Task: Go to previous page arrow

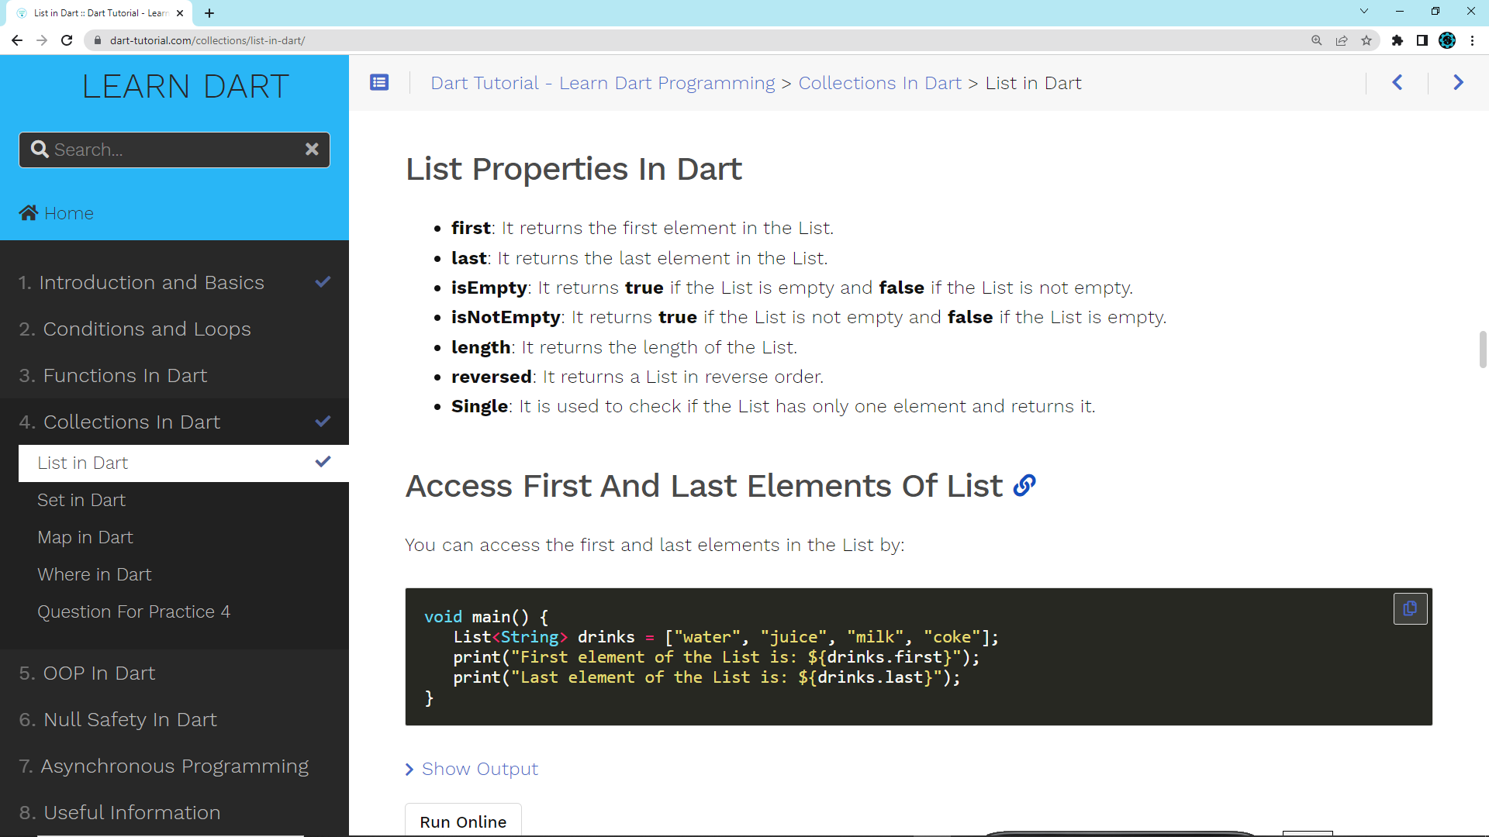Action: [x=1397, y=82]
